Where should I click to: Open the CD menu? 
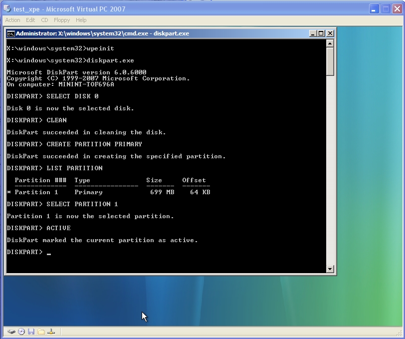click(x=44, y=20)
